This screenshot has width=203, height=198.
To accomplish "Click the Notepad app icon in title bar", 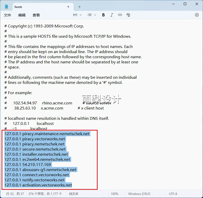I will tap(6, 7).
